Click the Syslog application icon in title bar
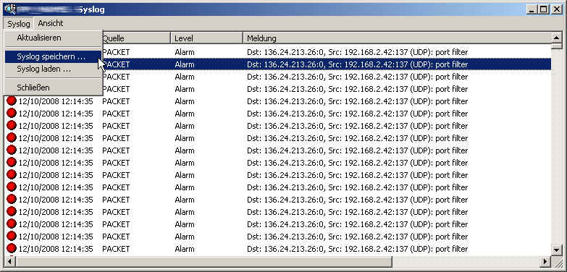 coord(11,9)
